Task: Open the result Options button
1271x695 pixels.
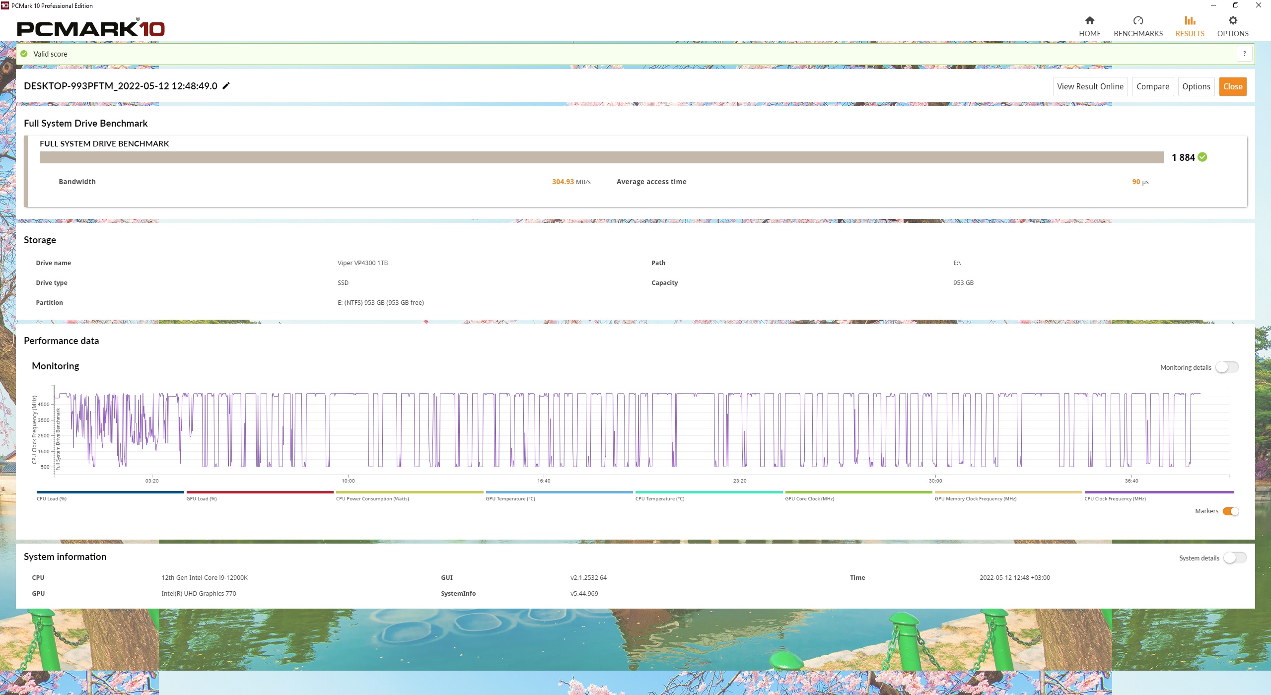Action: (x=1196, y=86)
